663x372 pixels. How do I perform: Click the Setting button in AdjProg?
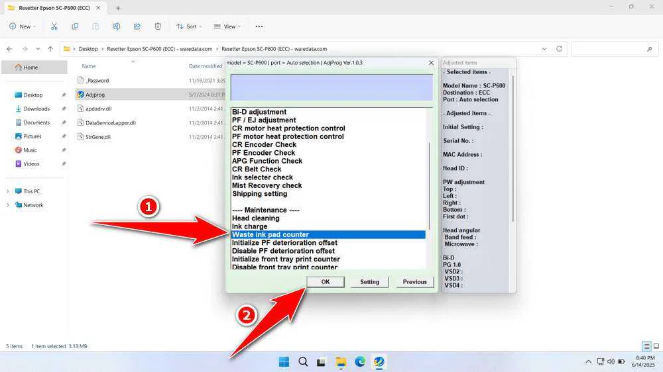click(x=369, y=282)
